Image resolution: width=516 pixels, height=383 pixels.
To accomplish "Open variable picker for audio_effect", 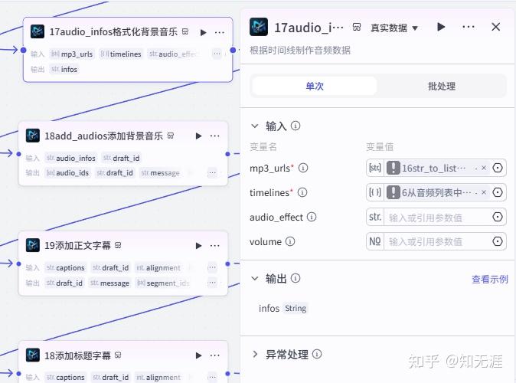I will (x=498, y=217).
